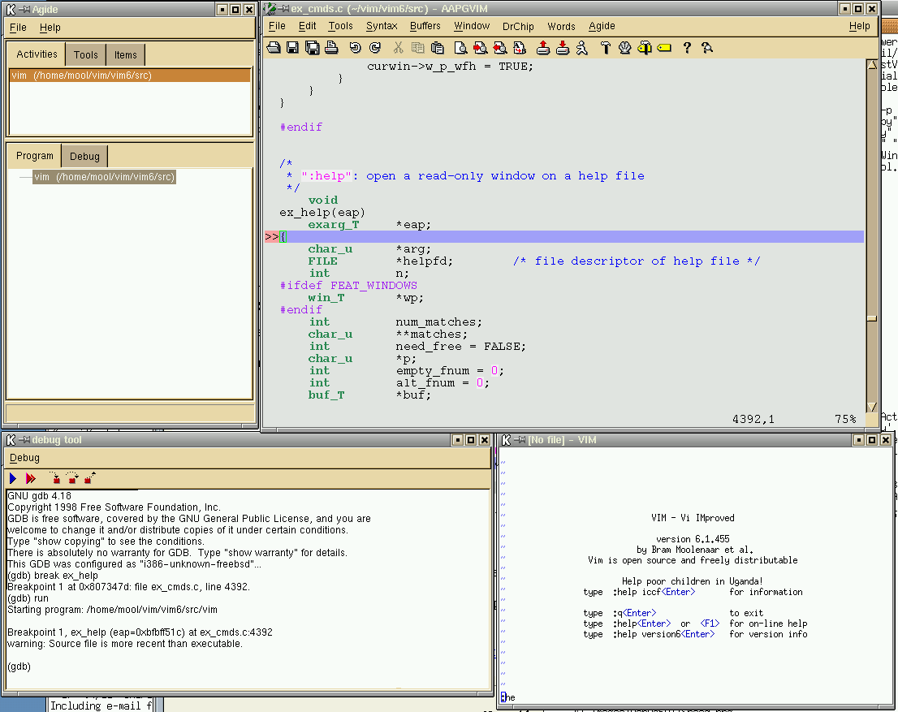Jump to tag using the yellow tag icon
The width and height of the screenshot is (898, 712).
[664, 48]
